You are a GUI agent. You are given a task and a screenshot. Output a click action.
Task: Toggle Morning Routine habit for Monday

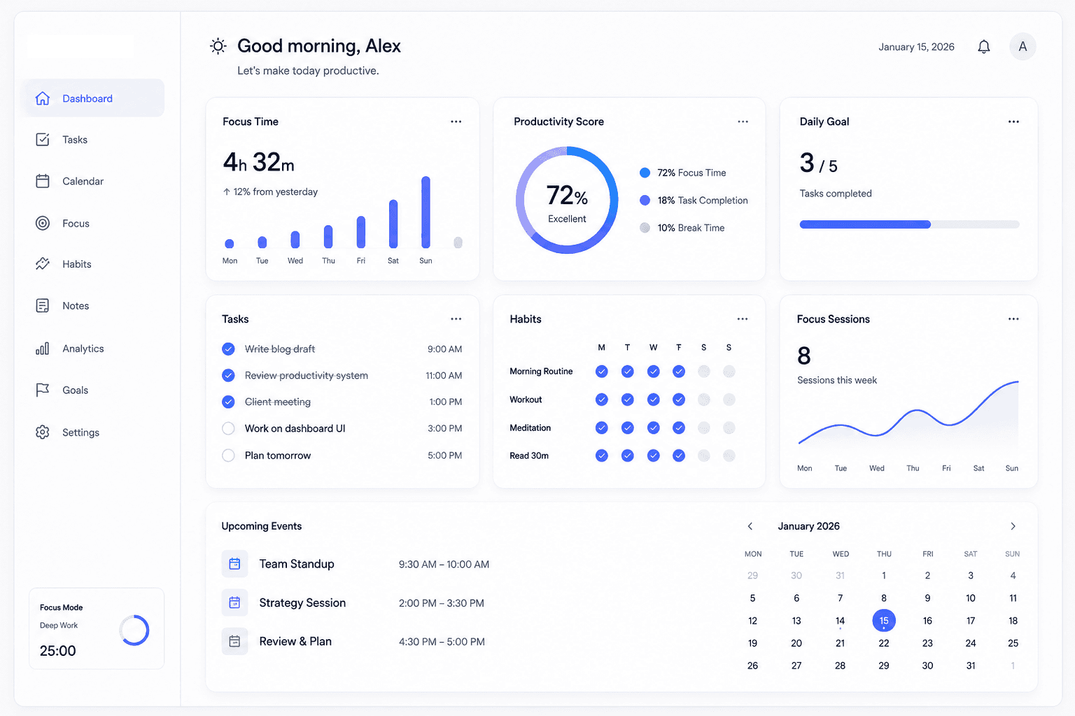601,371
